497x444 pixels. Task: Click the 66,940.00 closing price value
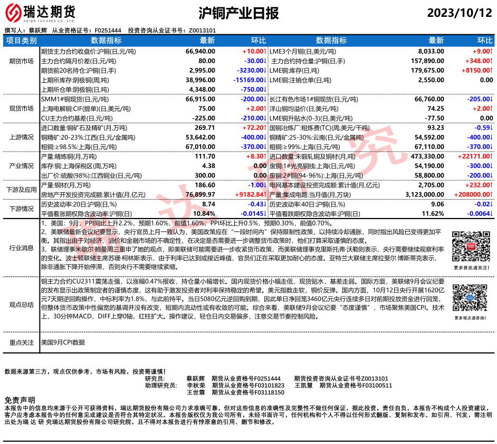coord(200,52)
